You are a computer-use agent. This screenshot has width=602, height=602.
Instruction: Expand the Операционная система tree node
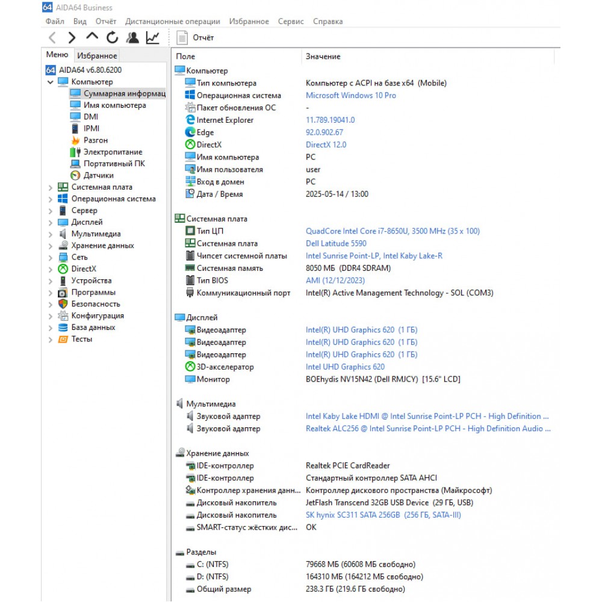(x=51, y=199)
